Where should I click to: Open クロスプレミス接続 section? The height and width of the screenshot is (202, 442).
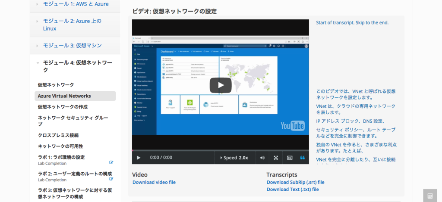coord(58,135)
